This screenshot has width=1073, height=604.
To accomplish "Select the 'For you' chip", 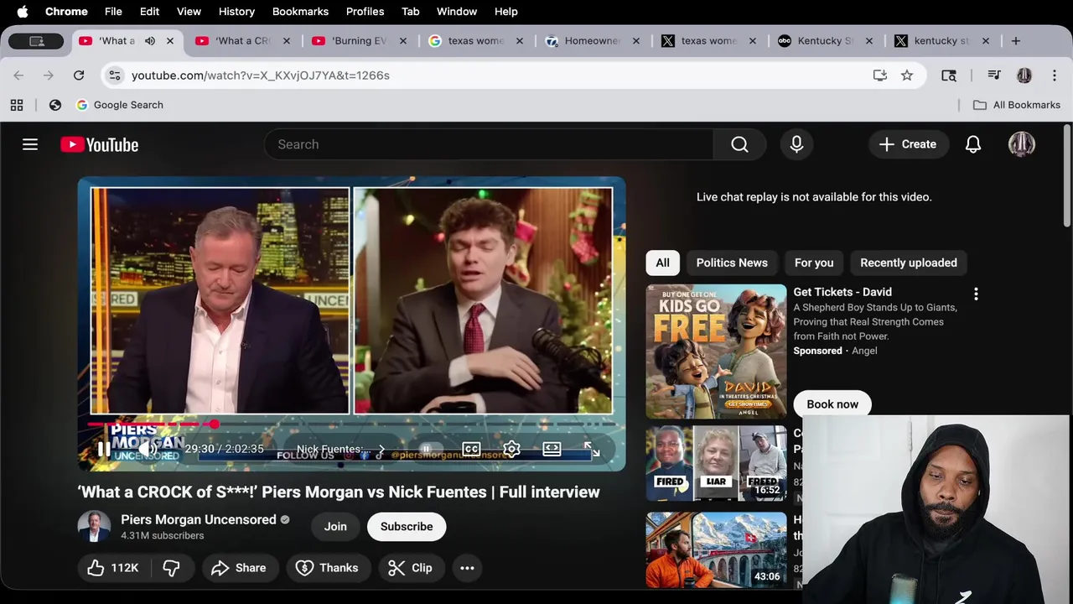I will coord(814,263).
